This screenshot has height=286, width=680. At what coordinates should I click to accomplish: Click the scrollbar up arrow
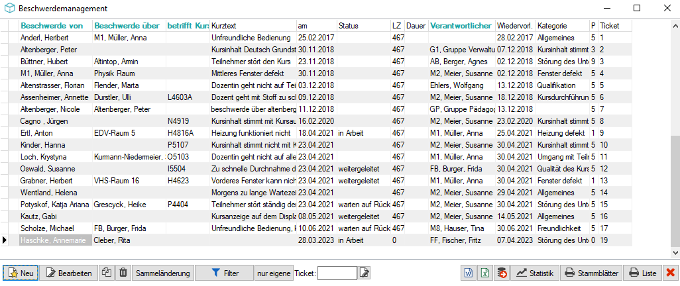point(675,24)
